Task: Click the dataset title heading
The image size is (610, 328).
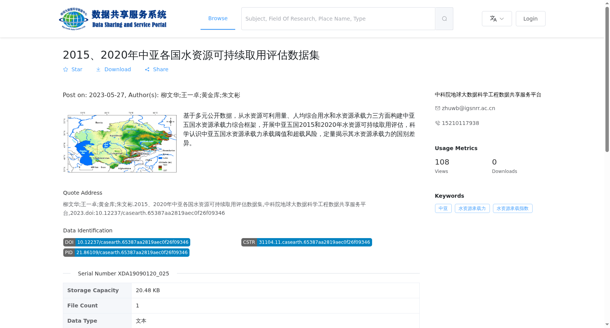Action: 191,55
